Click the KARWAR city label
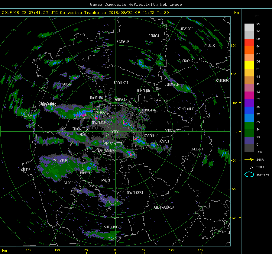The width and height of the screenshot is (272, 254). (25, 170)
